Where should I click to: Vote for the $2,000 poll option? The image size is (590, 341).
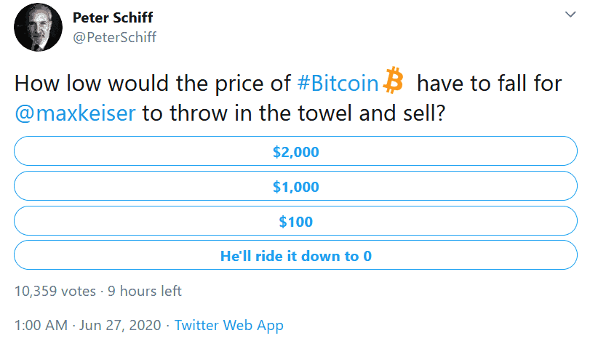tap(296, 151)
